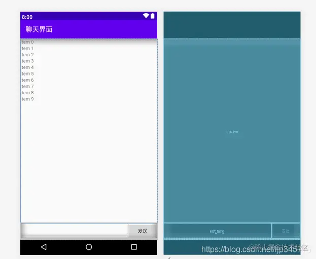316x259 pixels.
Task: Select the recview RecyclerView in blueprint
Action: [232, 131]
